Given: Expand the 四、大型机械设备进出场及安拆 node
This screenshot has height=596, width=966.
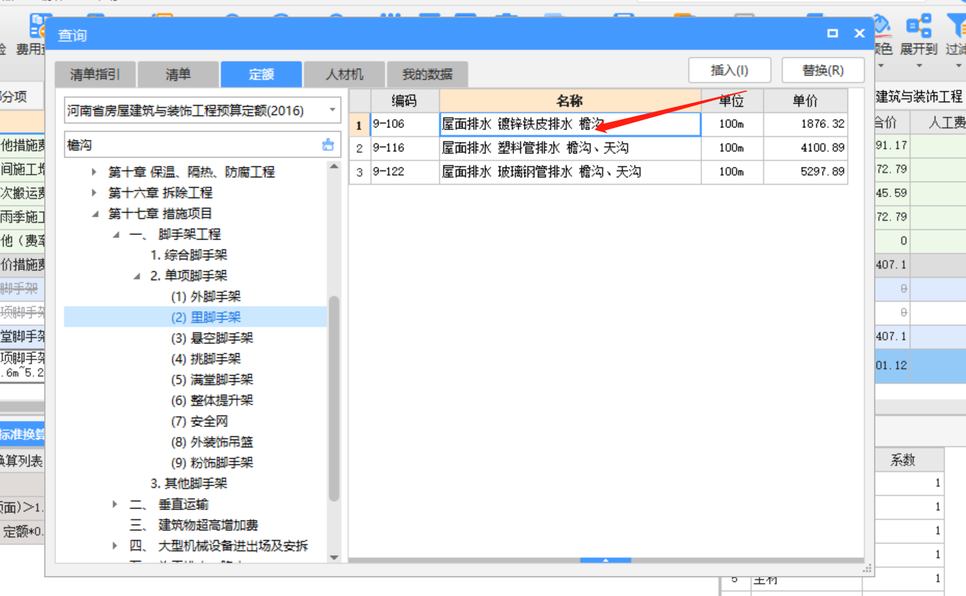Looking at the screenshot, I should [x=116, y=546].
